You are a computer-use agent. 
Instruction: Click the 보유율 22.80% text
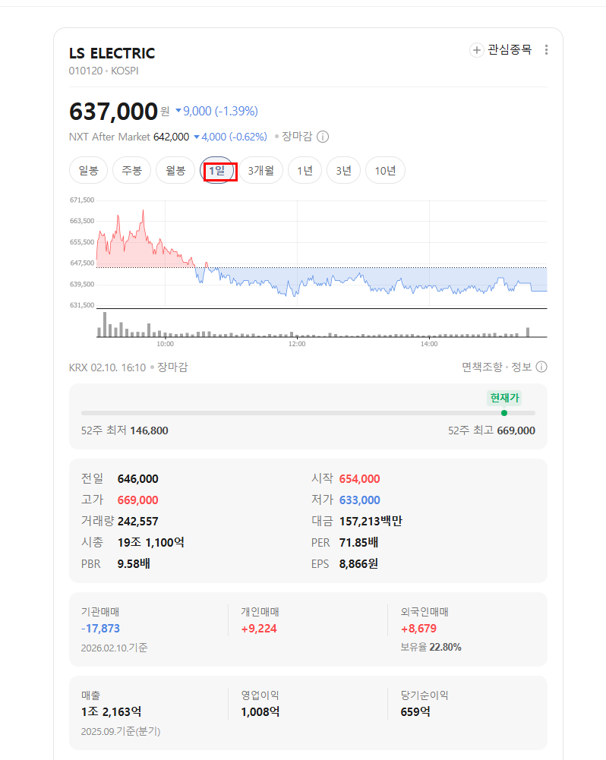point(431,647)
